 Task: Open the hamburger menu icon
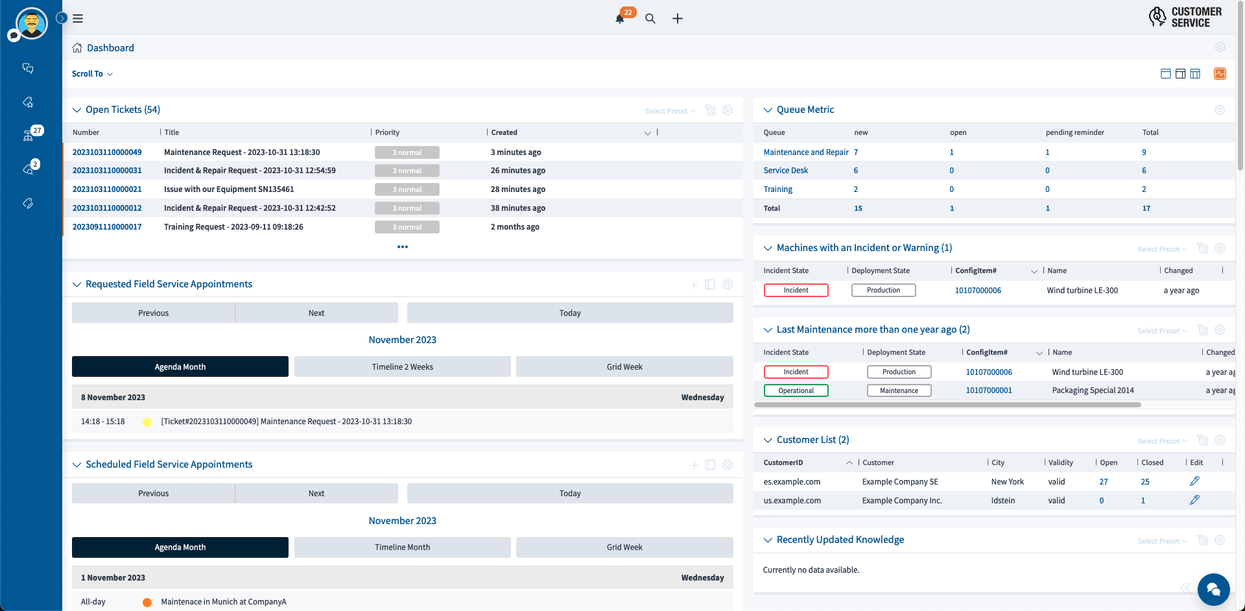click(x=78, y=19)
